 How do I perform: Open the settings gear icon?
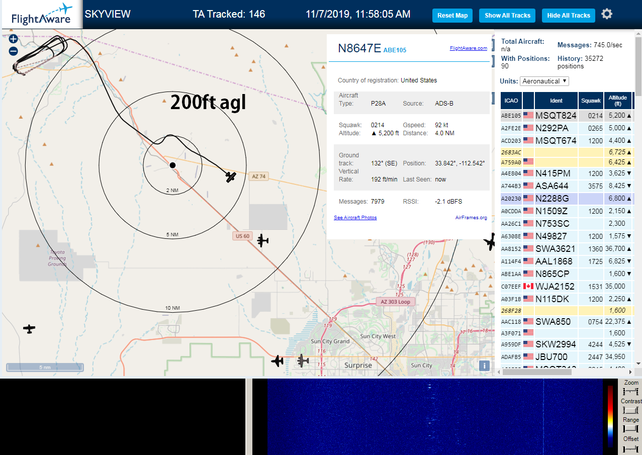point(607,14)
